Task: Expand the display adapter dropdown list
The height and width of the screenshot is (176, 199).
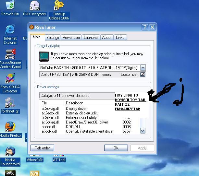Action: 143,68
